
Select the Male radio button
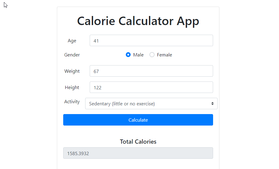[128, 55]
